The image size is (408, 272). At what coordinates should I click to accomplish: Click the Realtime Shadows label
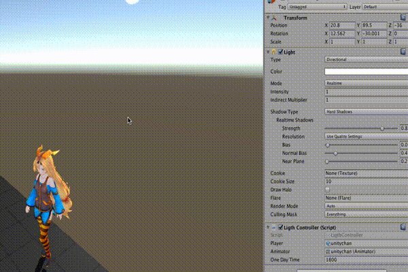[x=294, y=120]
